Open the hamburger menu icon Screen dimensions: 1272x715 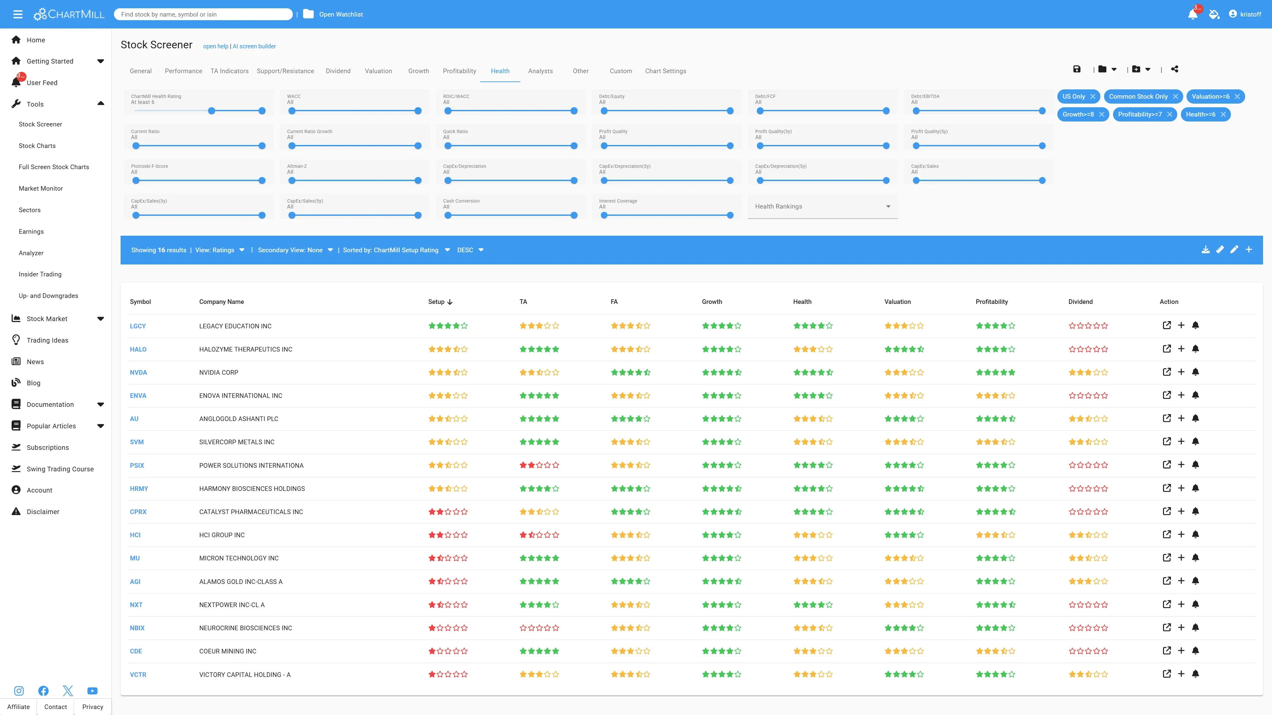click(x=18, y=14)
